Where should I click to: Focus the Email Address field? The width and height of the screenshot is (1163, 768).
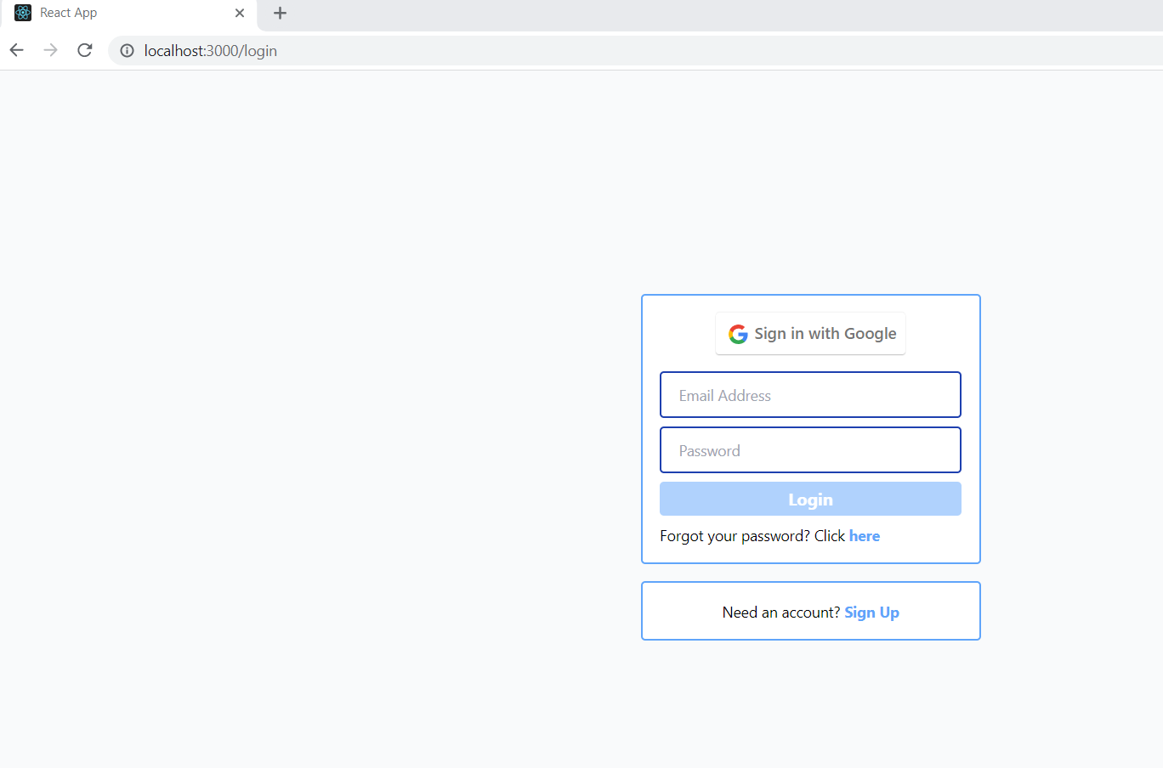pyautogui.click(x=810, y=394)
